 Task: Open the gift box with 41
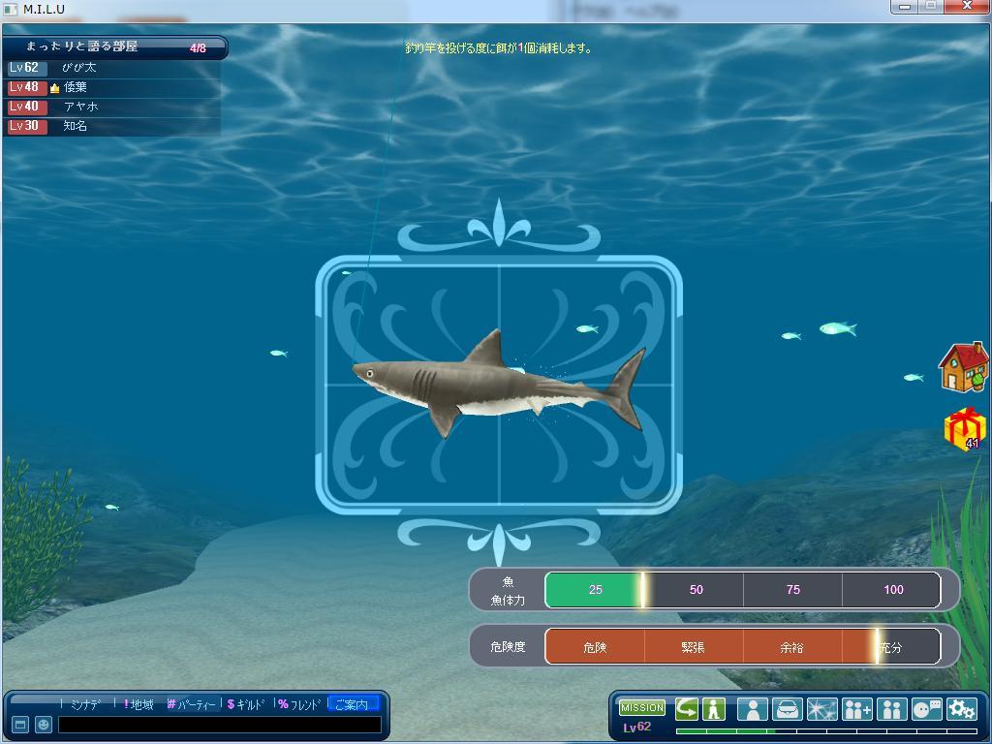[964, 428]
